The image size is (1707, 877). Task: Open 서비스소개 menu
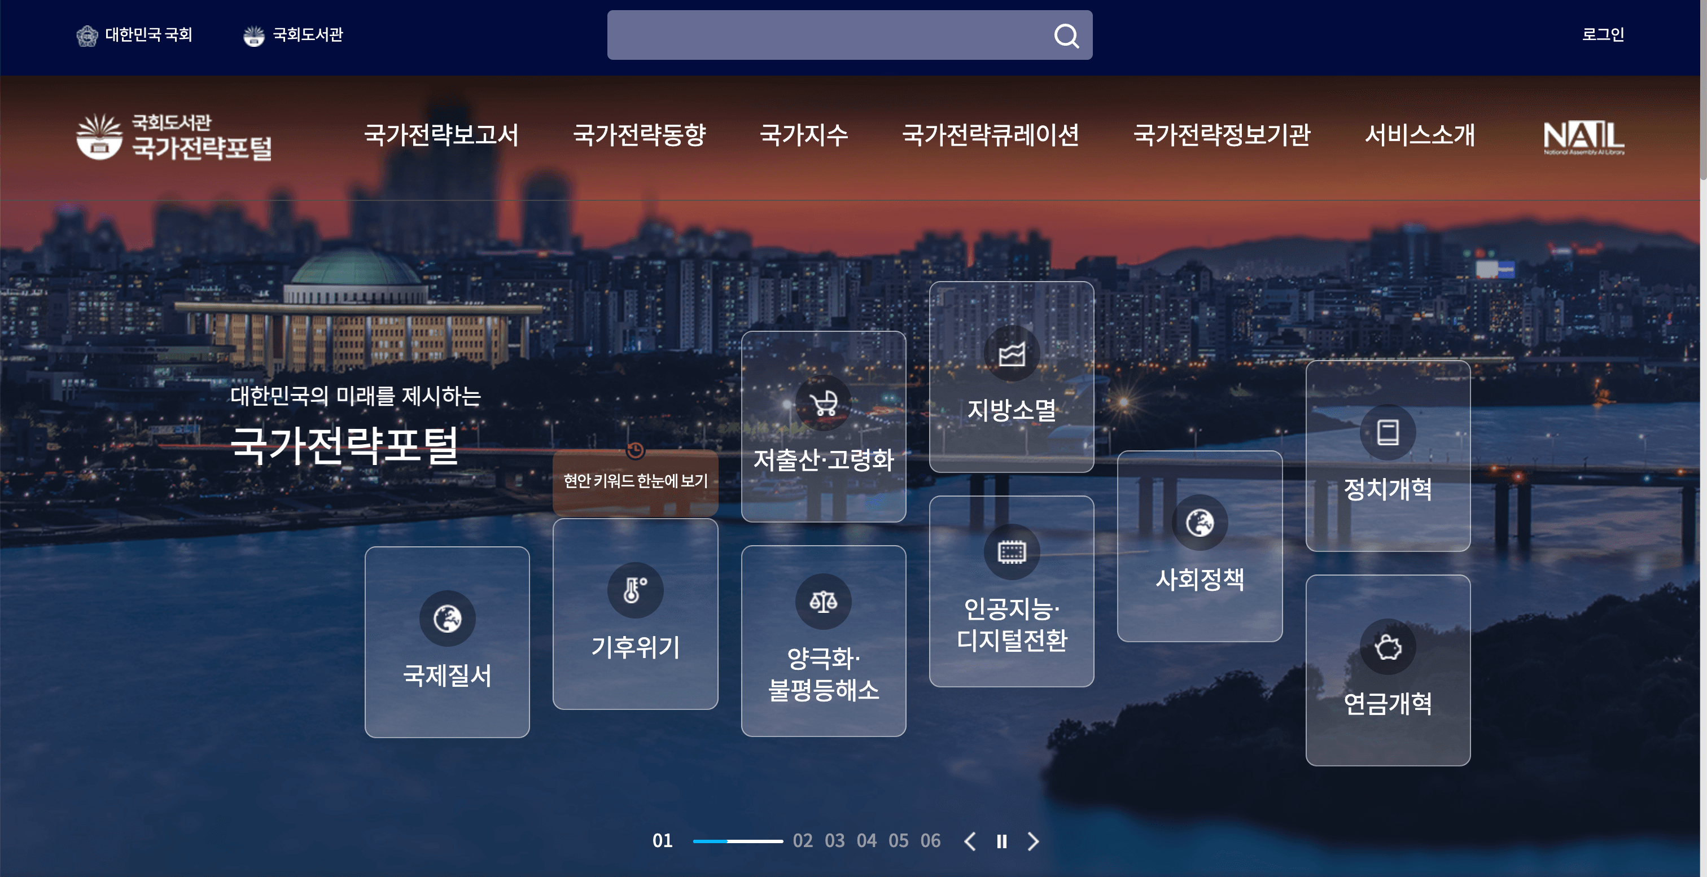pos(1420,135)
